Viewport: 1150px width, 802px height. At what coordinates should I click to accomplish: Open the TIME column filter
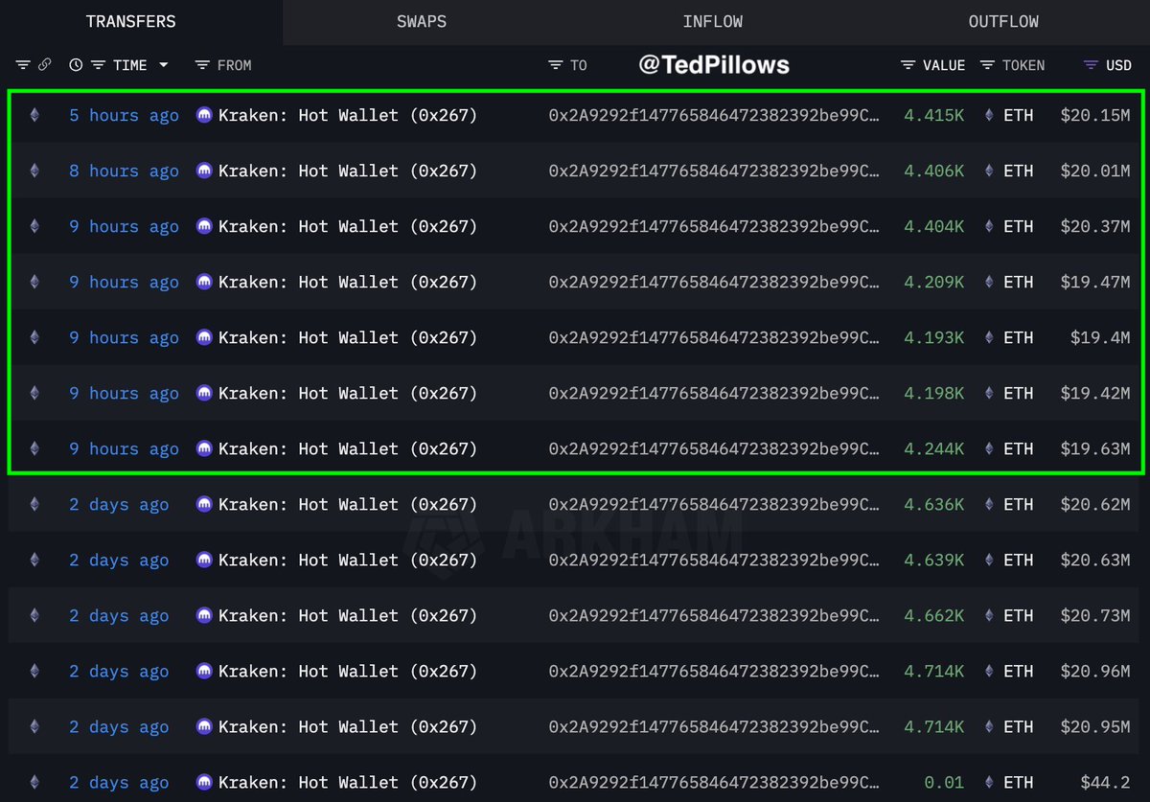tap(98, 65)
